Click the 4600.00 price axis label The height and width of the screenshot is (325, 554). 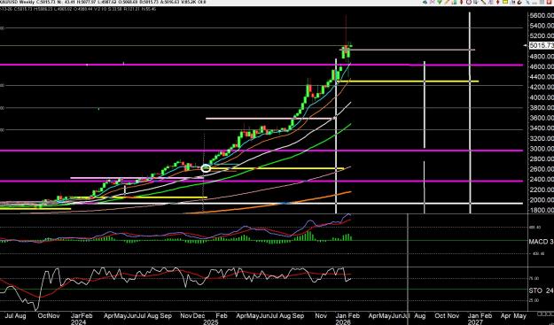point(542,66)
